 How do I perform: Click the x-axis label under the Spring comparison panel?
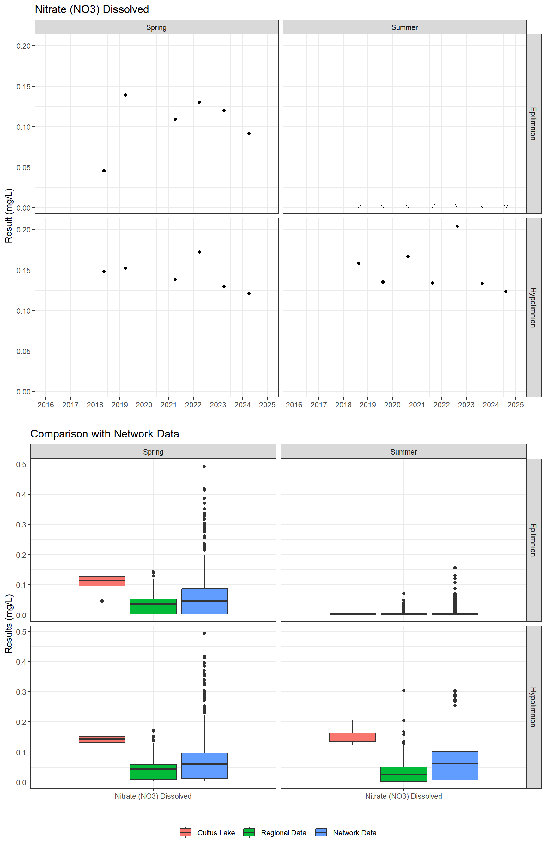click(x=153, y=796)
